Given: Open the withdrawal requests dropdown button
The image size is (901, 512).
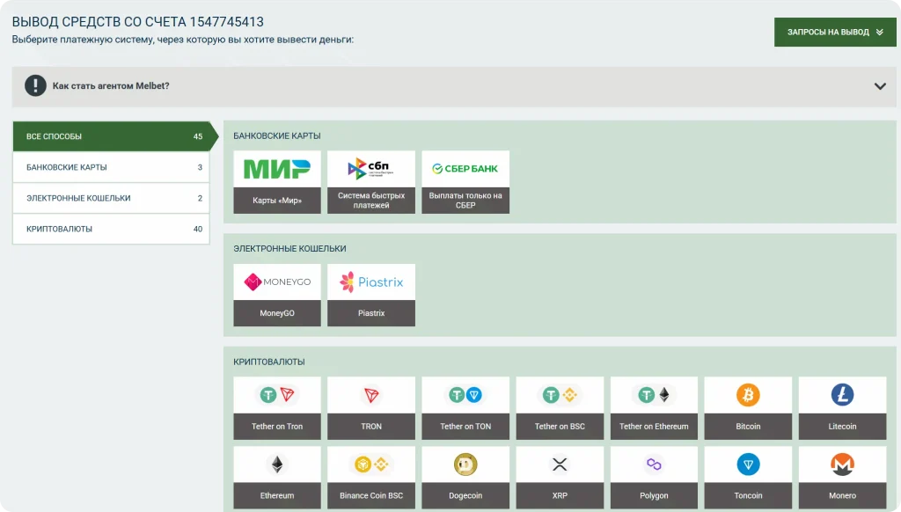Looking at the screenshot, I should 835,33.
